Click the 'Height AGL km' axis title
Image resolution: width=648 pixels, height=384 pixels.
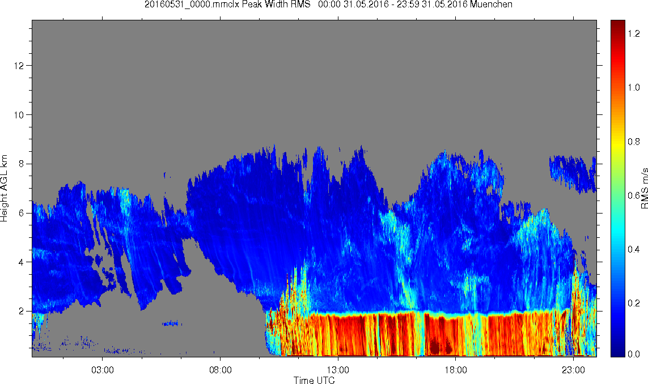[x=4, y=188]
